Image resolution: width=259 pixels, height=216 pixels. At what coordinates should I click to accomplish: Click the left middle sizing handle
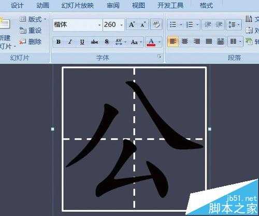[53, 129]
